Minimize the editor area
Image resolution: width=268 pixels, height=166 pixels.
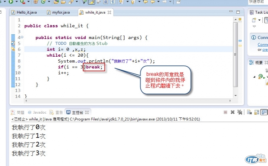[231, 11]
